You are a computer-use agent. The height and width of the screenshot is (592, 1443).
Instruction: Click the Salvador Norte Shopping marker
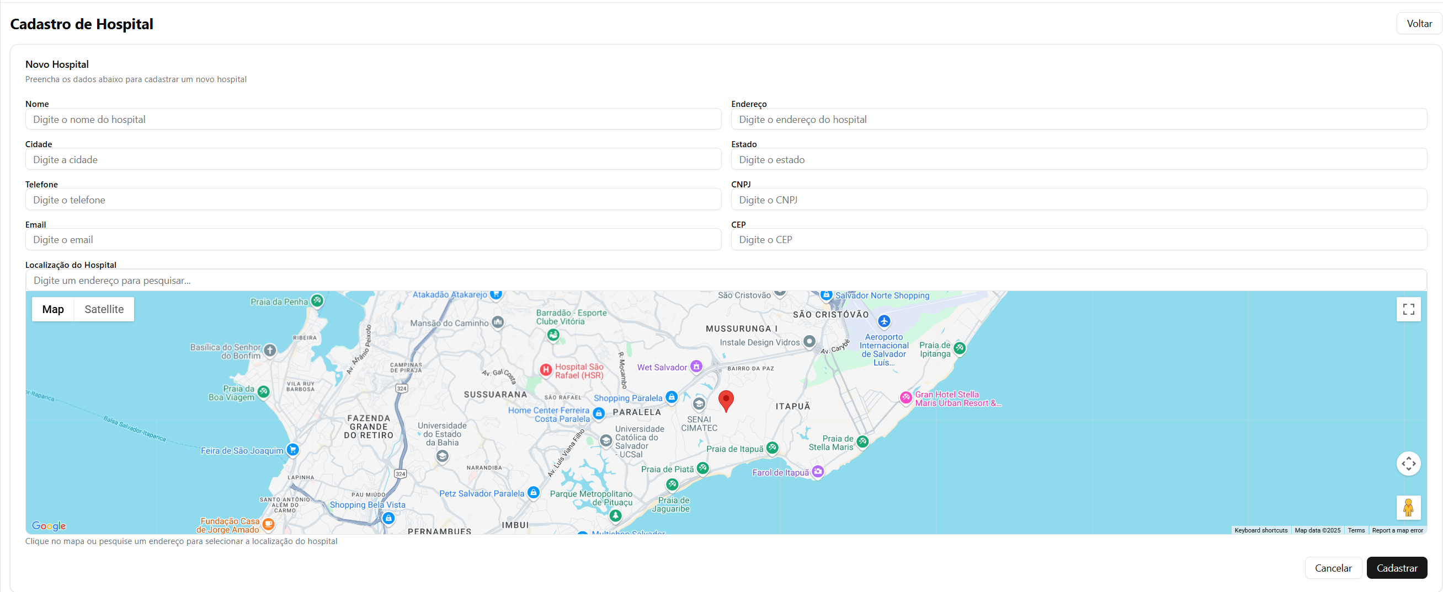pos(827,295)
